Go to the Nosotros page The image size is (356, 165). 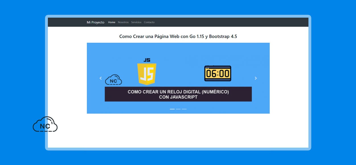123,22
